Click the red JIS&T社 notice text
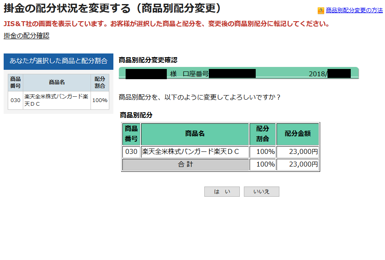The width and height of the screenshot is (385, 260). [166, 24]
